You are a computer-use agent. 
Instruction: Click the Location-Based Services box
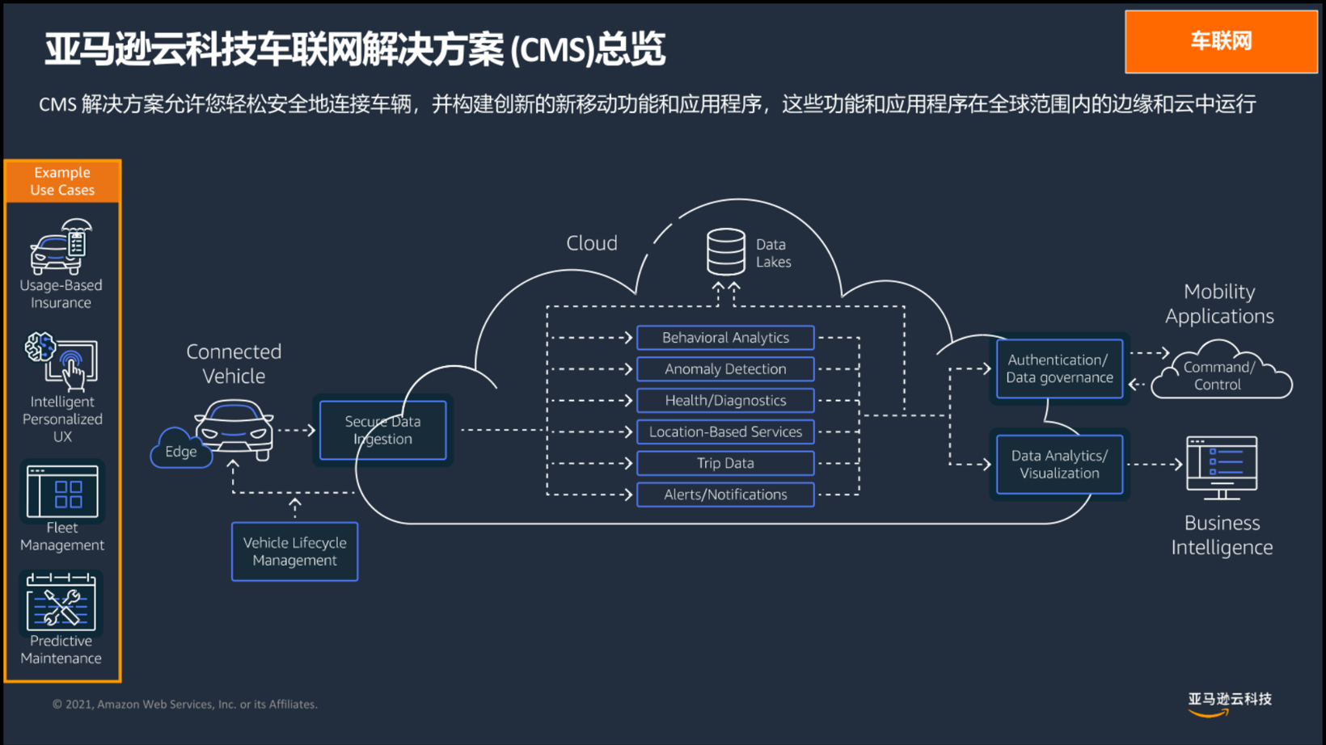point(725,432)
